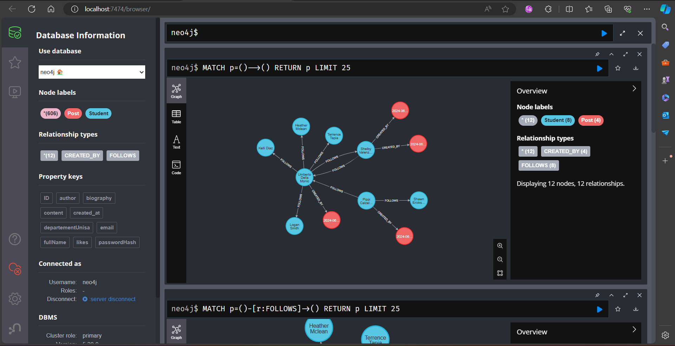Toggle fullscreen for the first result frame
The height and width of the screenshot is (346, 675).
pyautogui.click(x=625, y=54)
